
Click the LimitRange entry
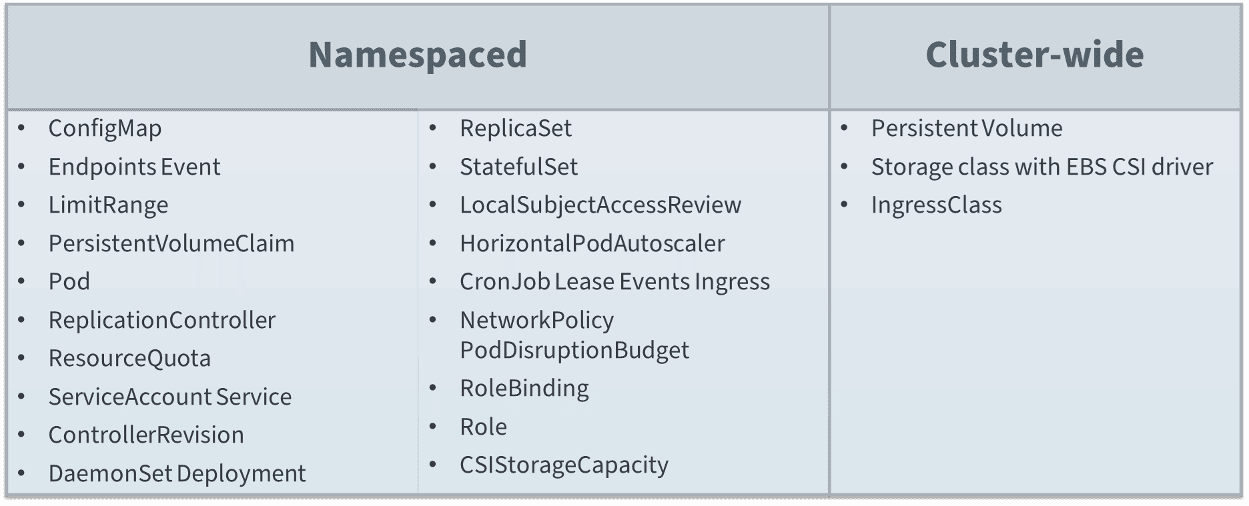[x=108, y=205]
